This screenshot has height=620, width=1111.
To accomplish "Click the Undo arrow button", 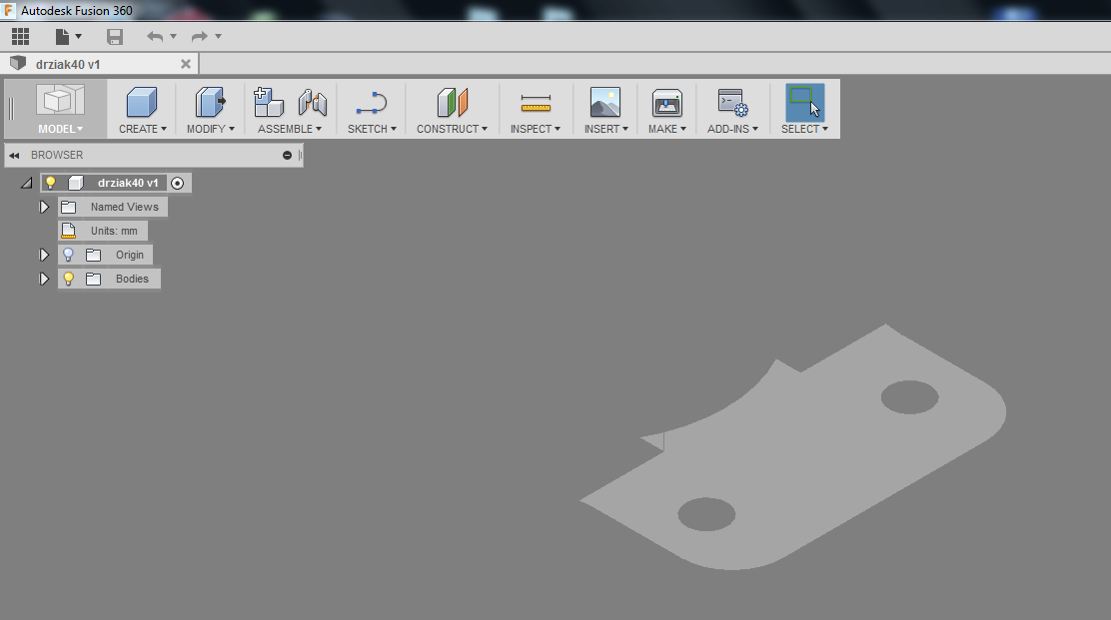I will pyautogui.click(x=155, y=37).
